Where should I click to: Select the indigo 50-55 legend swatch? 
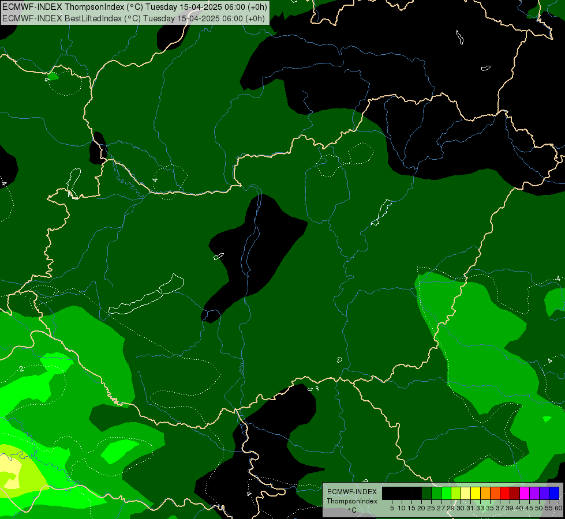pyautogui.click(x=544, y=493)
